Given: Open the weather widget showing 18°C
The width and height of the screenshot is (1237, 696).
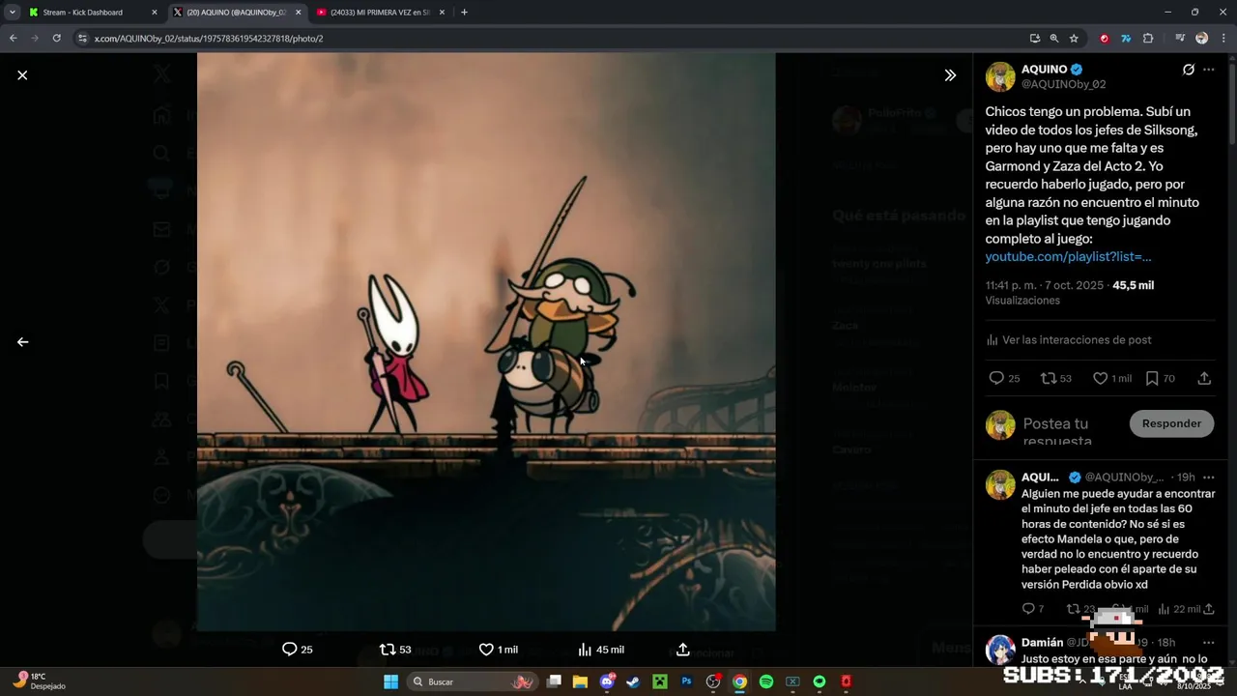Looking at the screenshot, I should [x=39, y=681].
